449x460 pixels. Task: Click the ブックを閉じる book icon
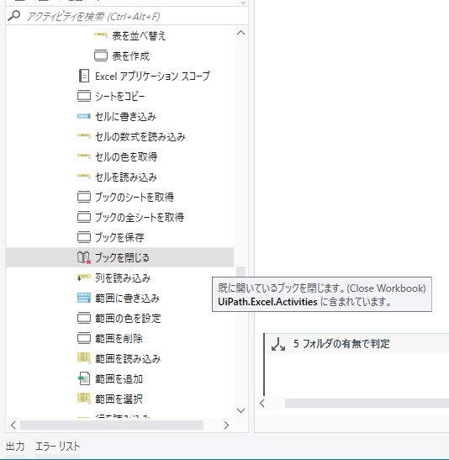click(x=84, y=257)
